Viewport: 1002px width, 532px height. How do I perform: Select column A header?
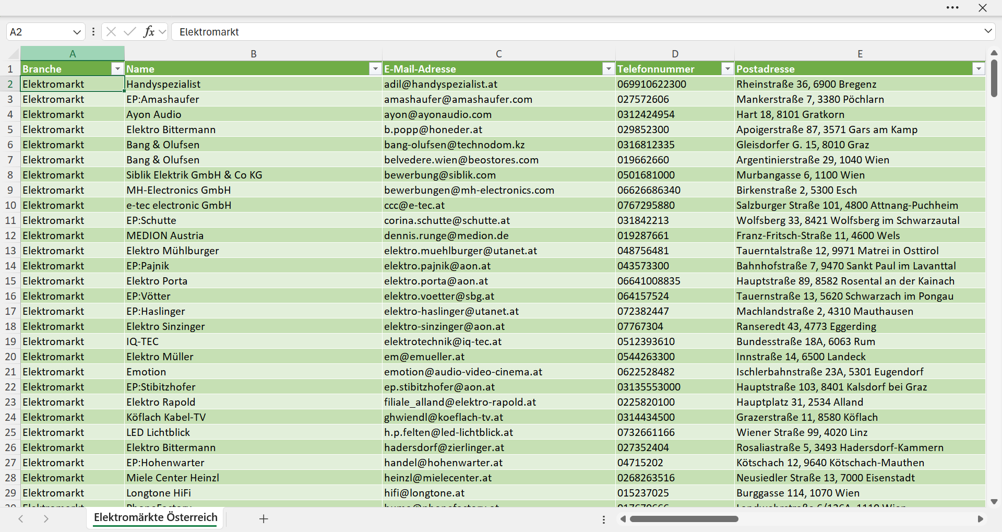click(x=73, y=54)
